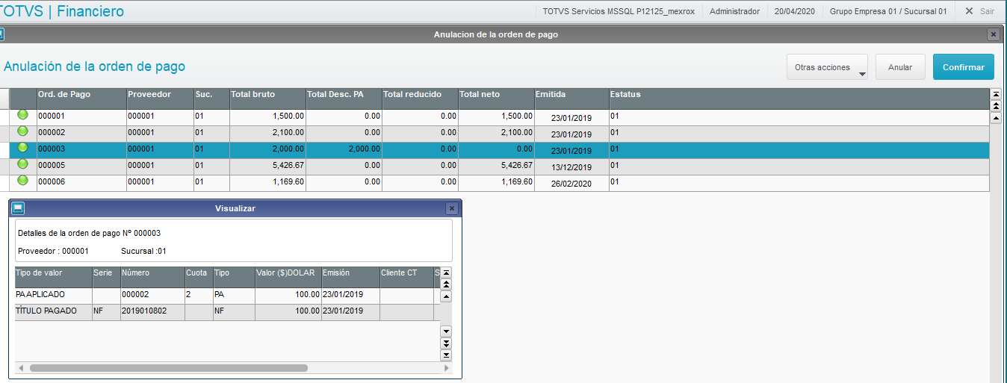Click the Estatus column header

click(x=799, y=99)
